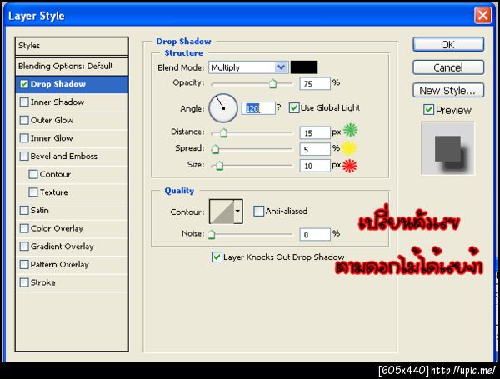This screenshot has height=379, width=500.
Task: Enable the Pattern Overlay checkbox
Action: pos(24,265)
